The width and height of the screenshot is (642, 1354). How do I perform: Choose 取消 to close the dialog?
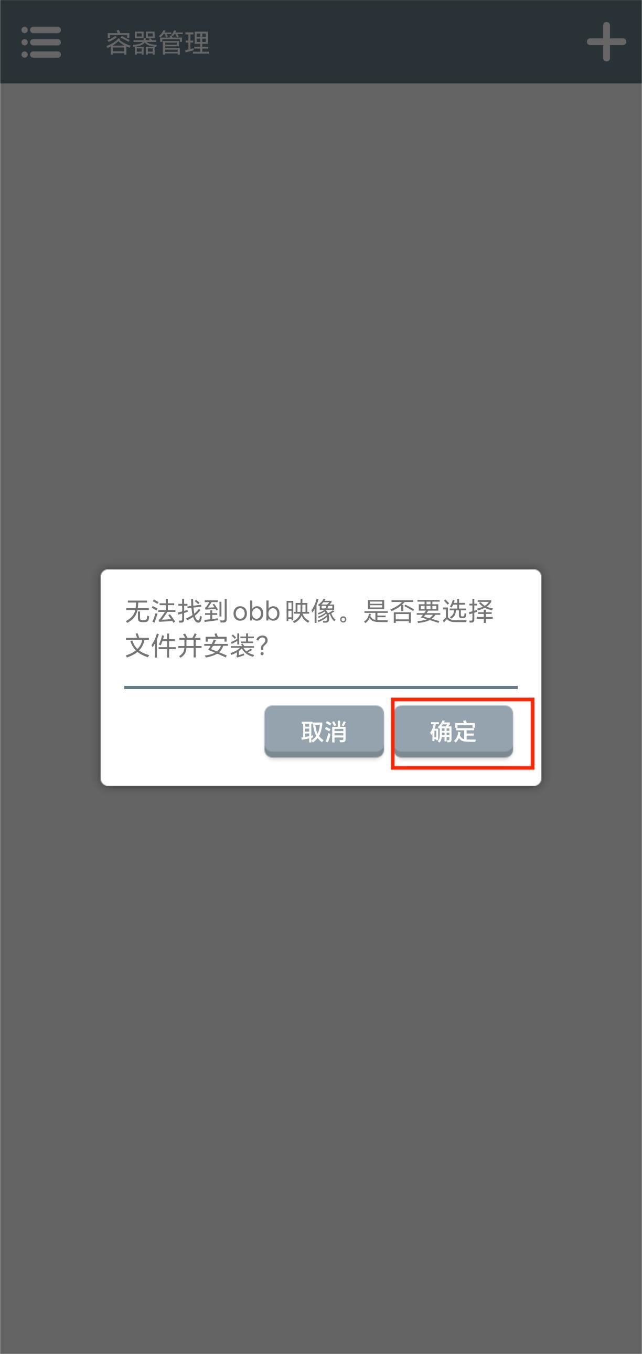324,731
